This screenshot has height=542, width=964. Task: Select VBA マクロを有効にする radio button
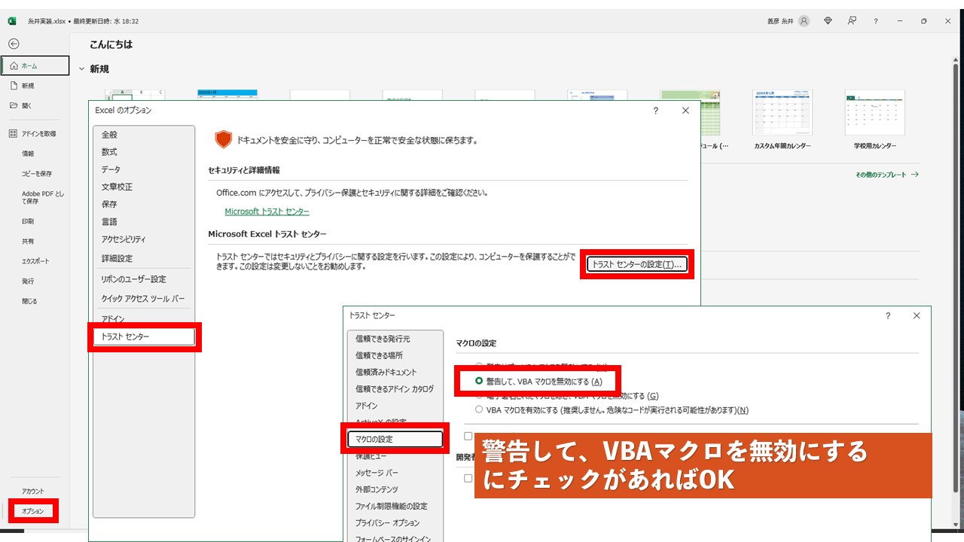coord(479,410)
